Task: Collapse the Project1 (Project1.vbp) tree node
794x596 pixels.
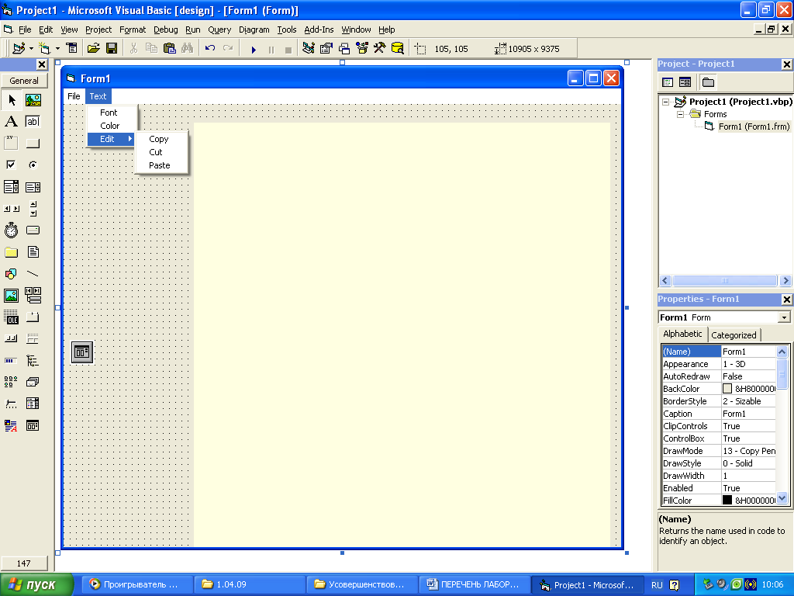Action: click(x=665, y=102)
